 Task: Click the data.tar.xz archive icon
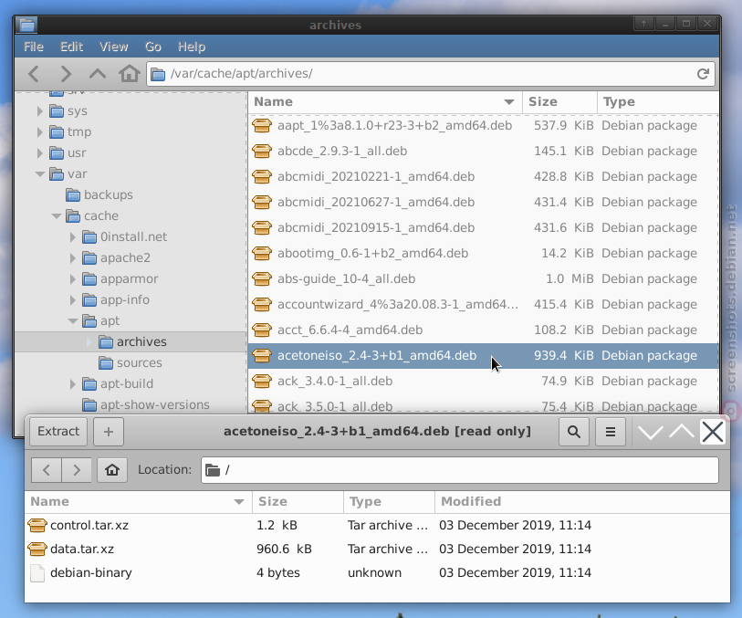coord(37,549)
